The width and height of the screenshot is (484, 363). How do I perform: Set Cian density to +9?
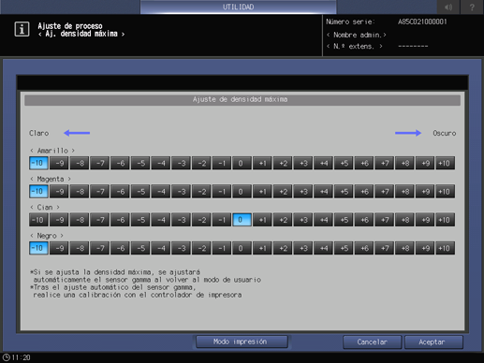425,220
